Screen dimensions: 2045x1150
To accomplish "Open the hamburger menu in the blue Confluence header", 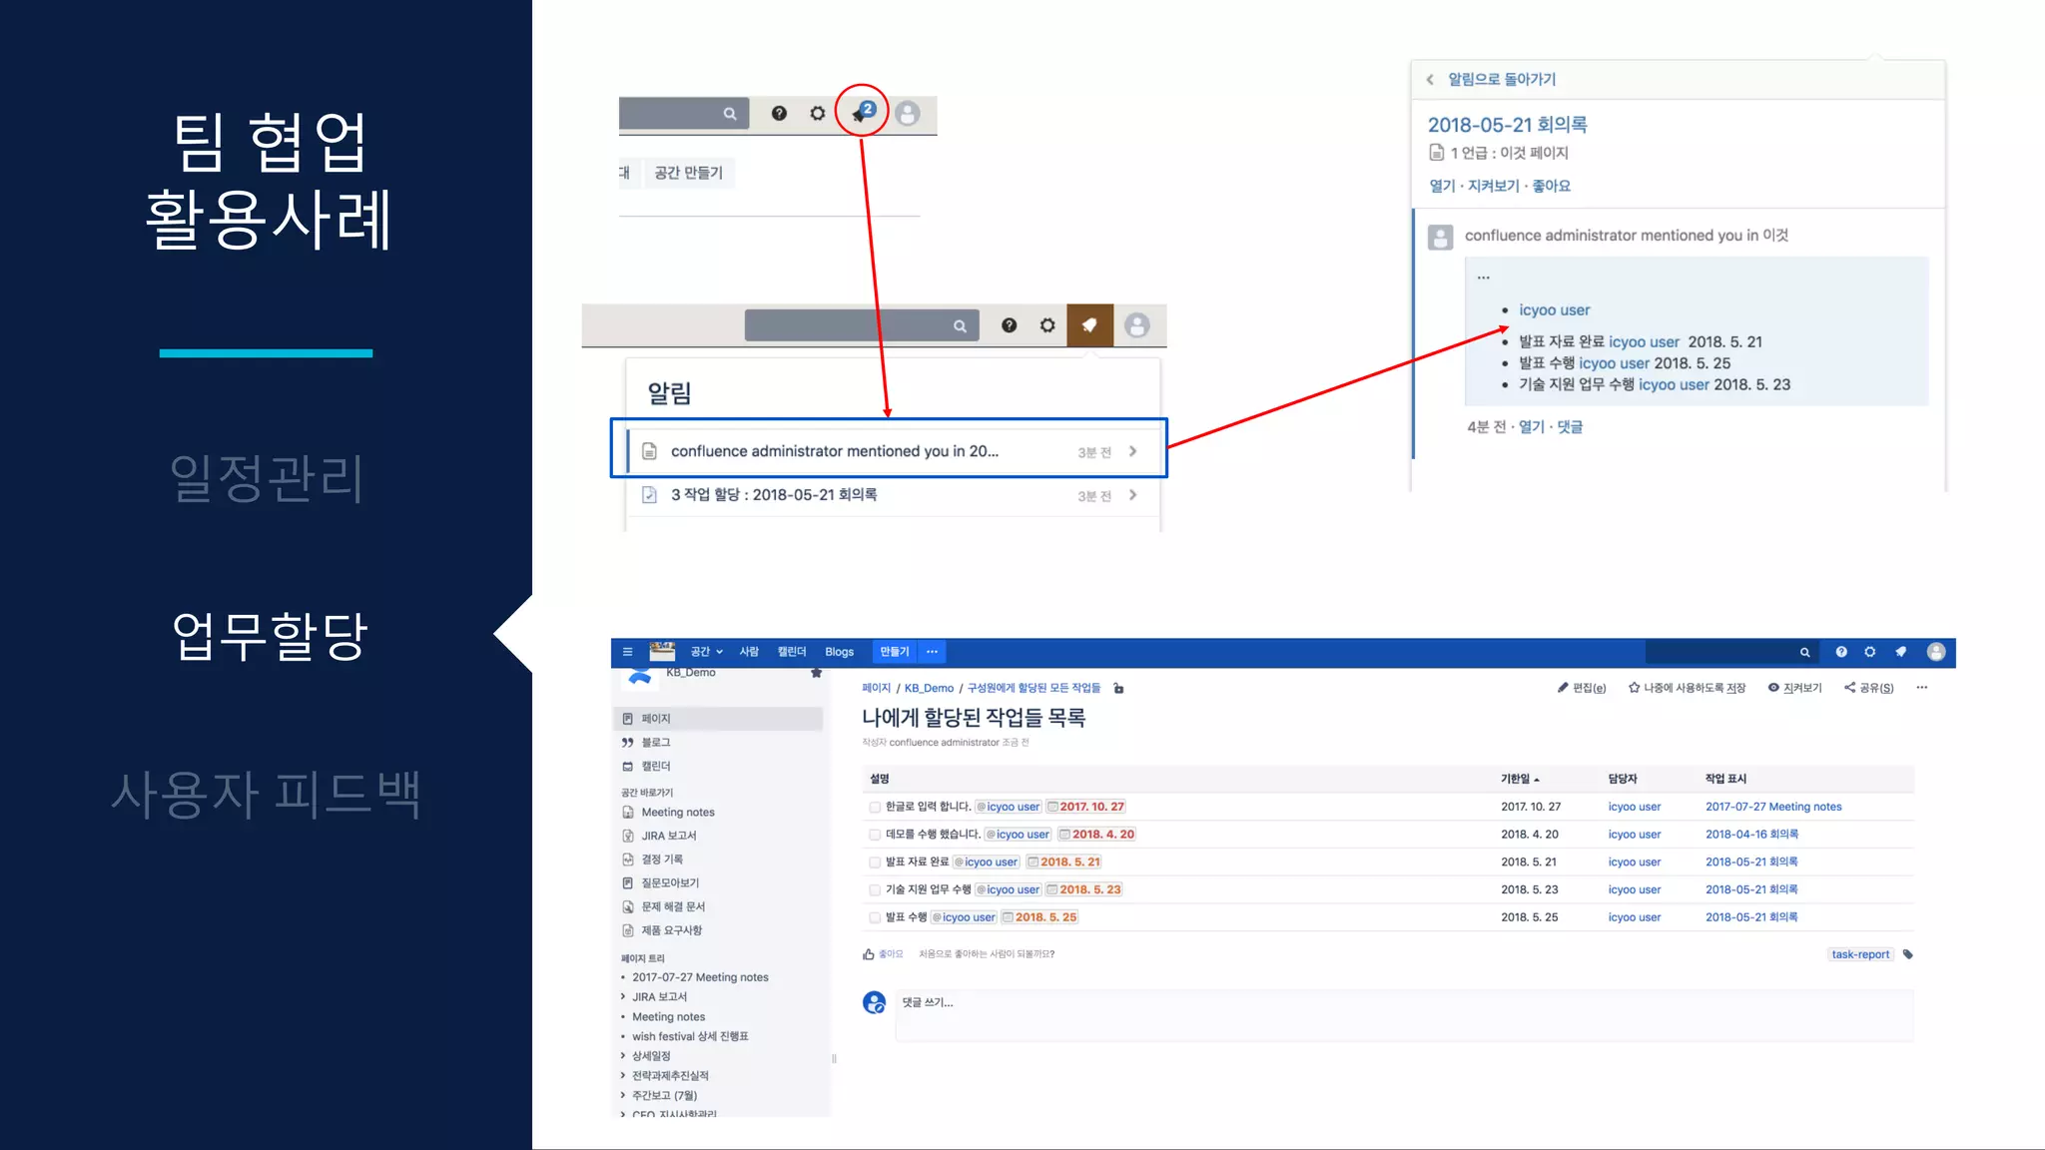I will (628, 652).
